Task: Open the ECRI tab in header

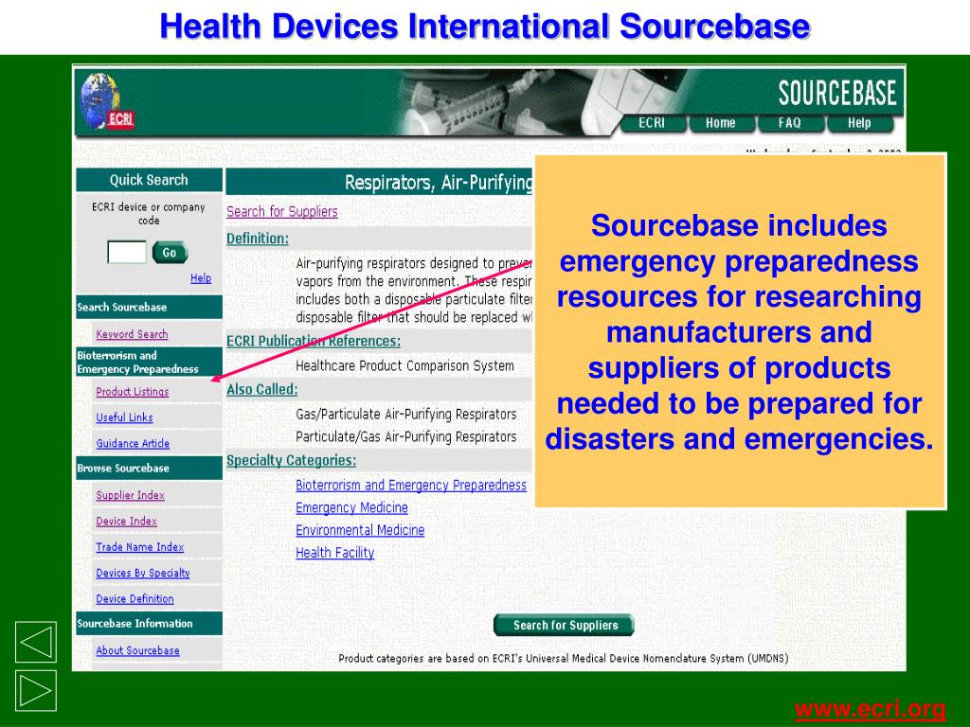Action: 652,123
